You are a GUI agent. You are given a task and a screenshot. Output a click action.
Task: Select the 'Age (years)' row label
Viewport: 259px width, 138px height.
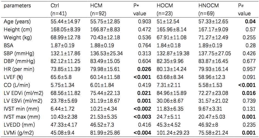pos(17,22)
